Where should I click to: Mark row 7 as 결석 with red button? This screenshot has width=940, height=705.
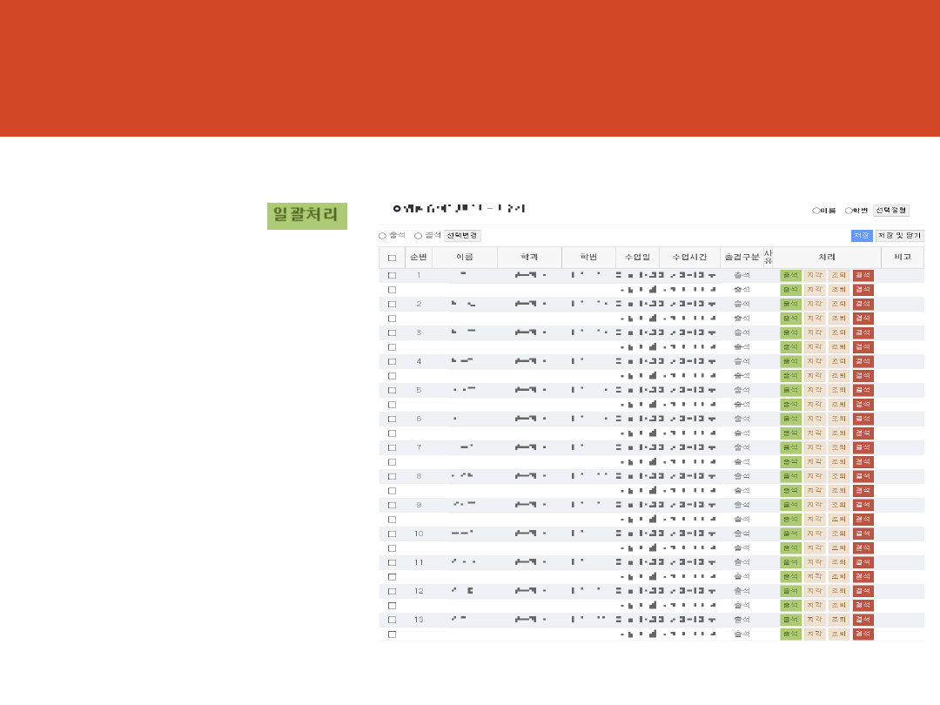point(863,447)
